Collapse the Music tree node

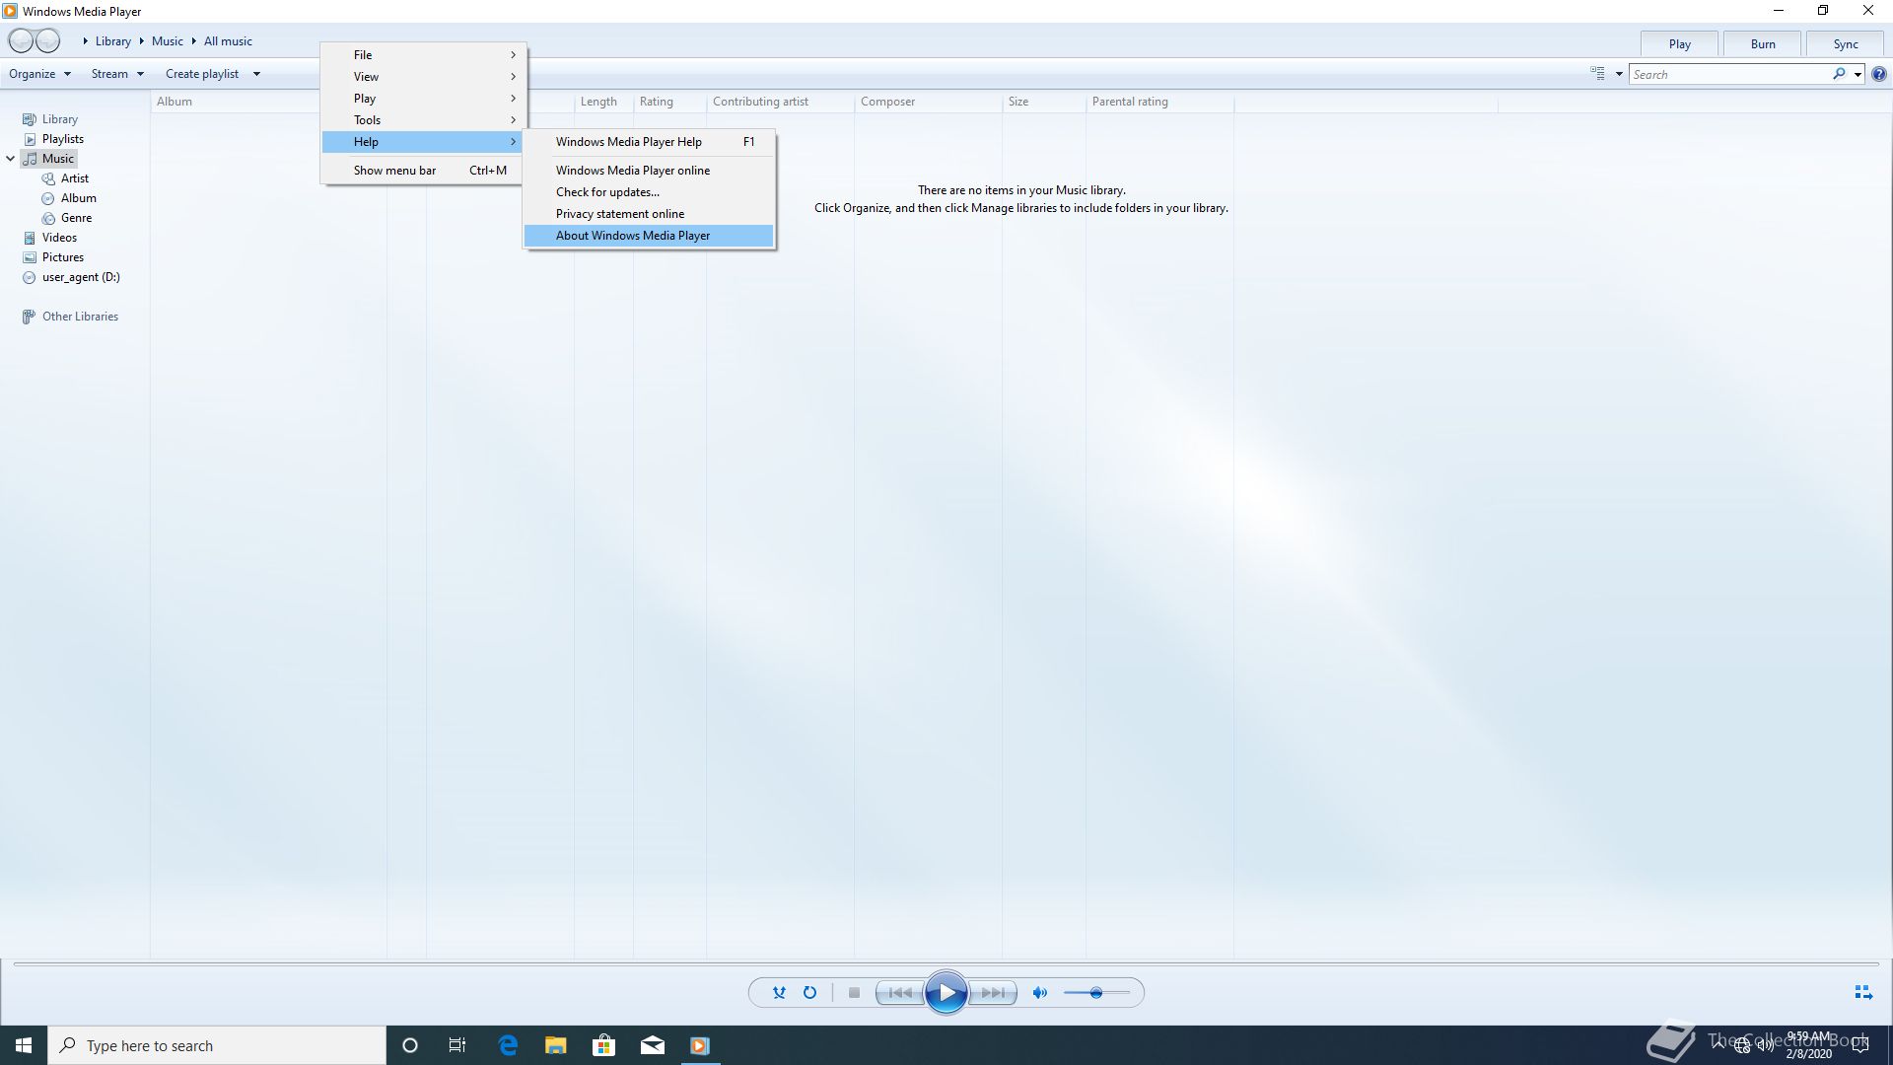[11, 159]
